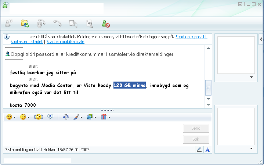Expand the emoticon dropdown arrow
264x165 pixels.
(x=14, y=117)
